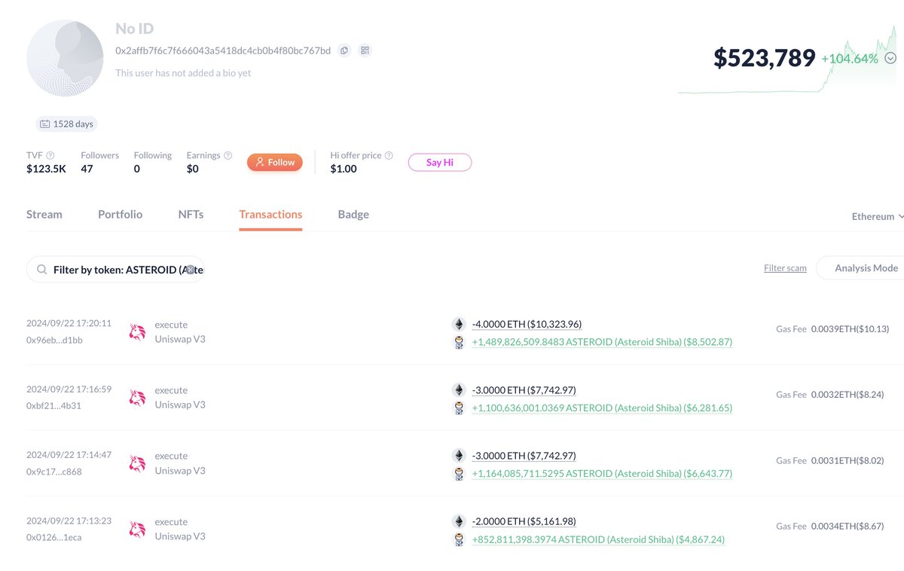The width and height of the screenshot is (904, 571).
Task: Click the Filter by token search field
Action: coord(113,269)
